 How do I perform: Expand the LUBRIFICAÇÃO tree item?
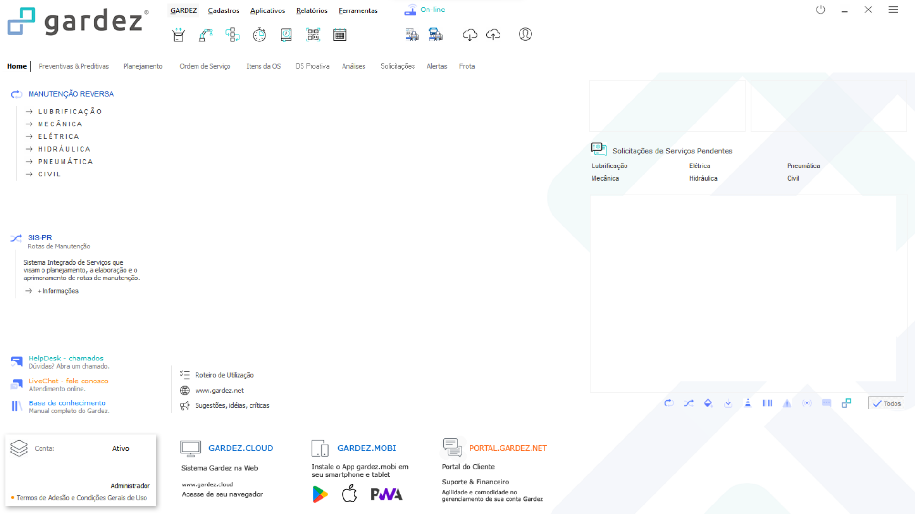click(70, 112)
